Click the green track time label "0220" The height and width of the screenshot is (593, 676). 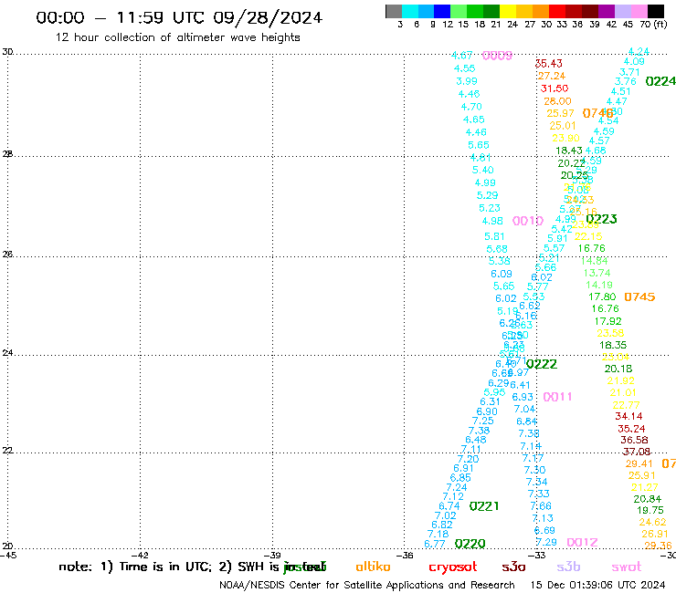[x=470, y=544]
